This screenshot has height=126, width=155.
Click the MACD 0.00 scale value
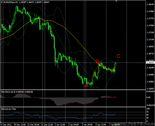pyautogui.click(x=148, y=97)
